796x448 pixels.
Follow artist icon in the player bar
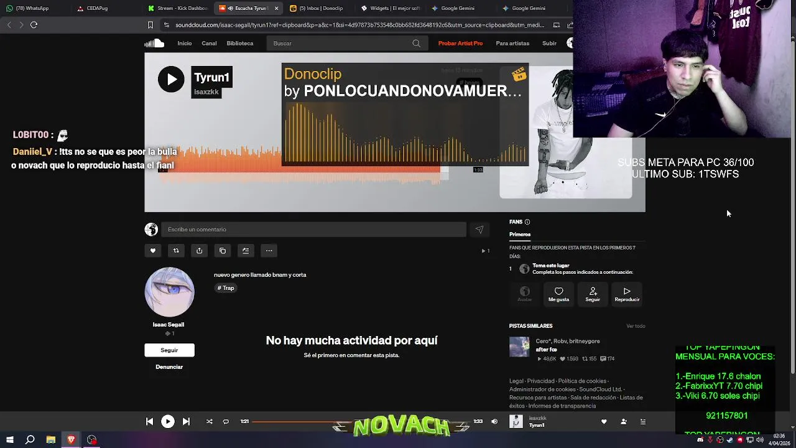tap(624, 421)
